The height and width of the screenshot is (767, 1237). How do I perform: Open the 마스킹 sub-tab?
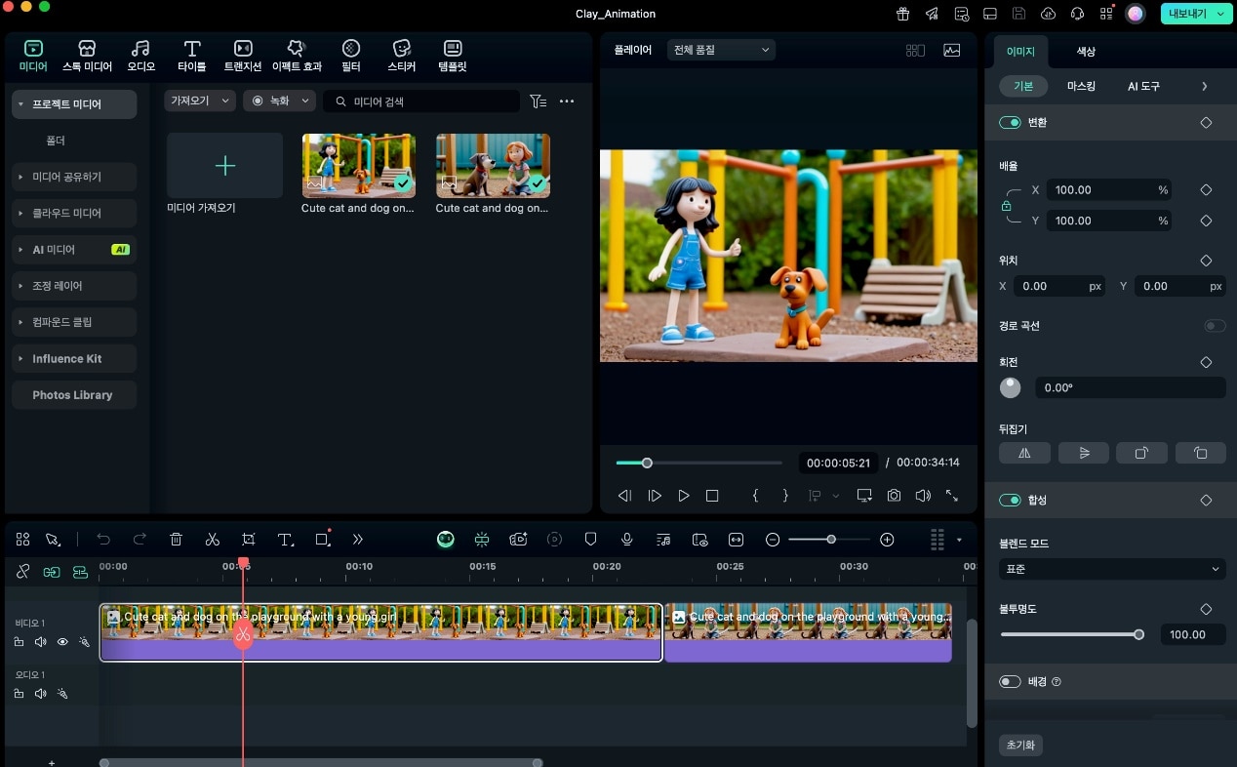[1081, 87]
